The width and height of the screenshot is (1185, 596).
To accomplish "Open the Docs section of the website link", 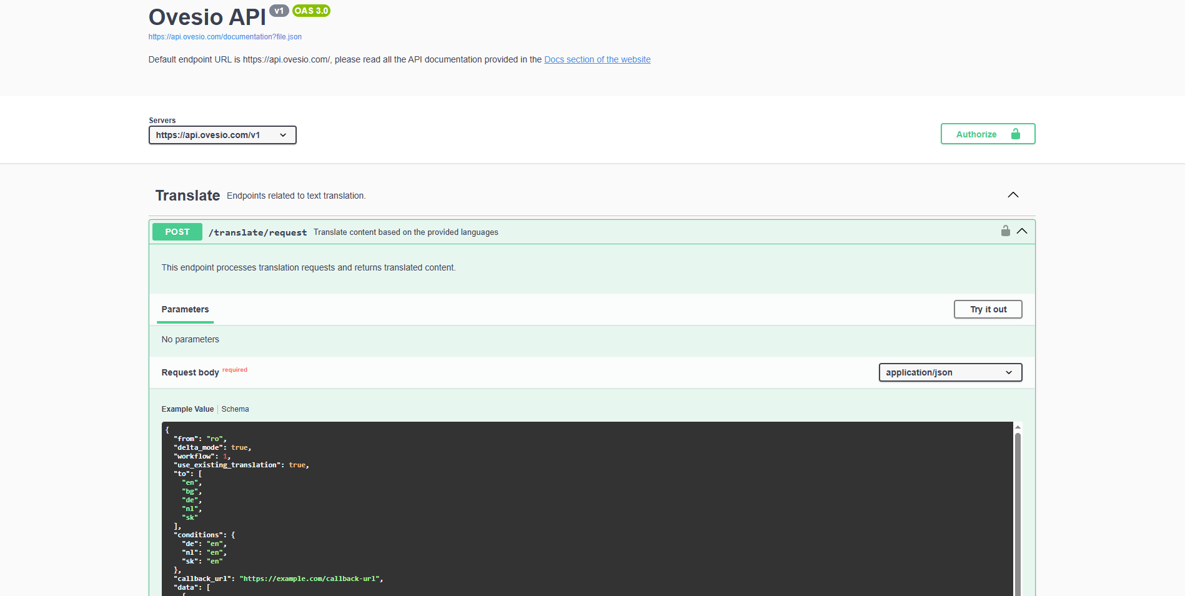I will click(597, 59).
